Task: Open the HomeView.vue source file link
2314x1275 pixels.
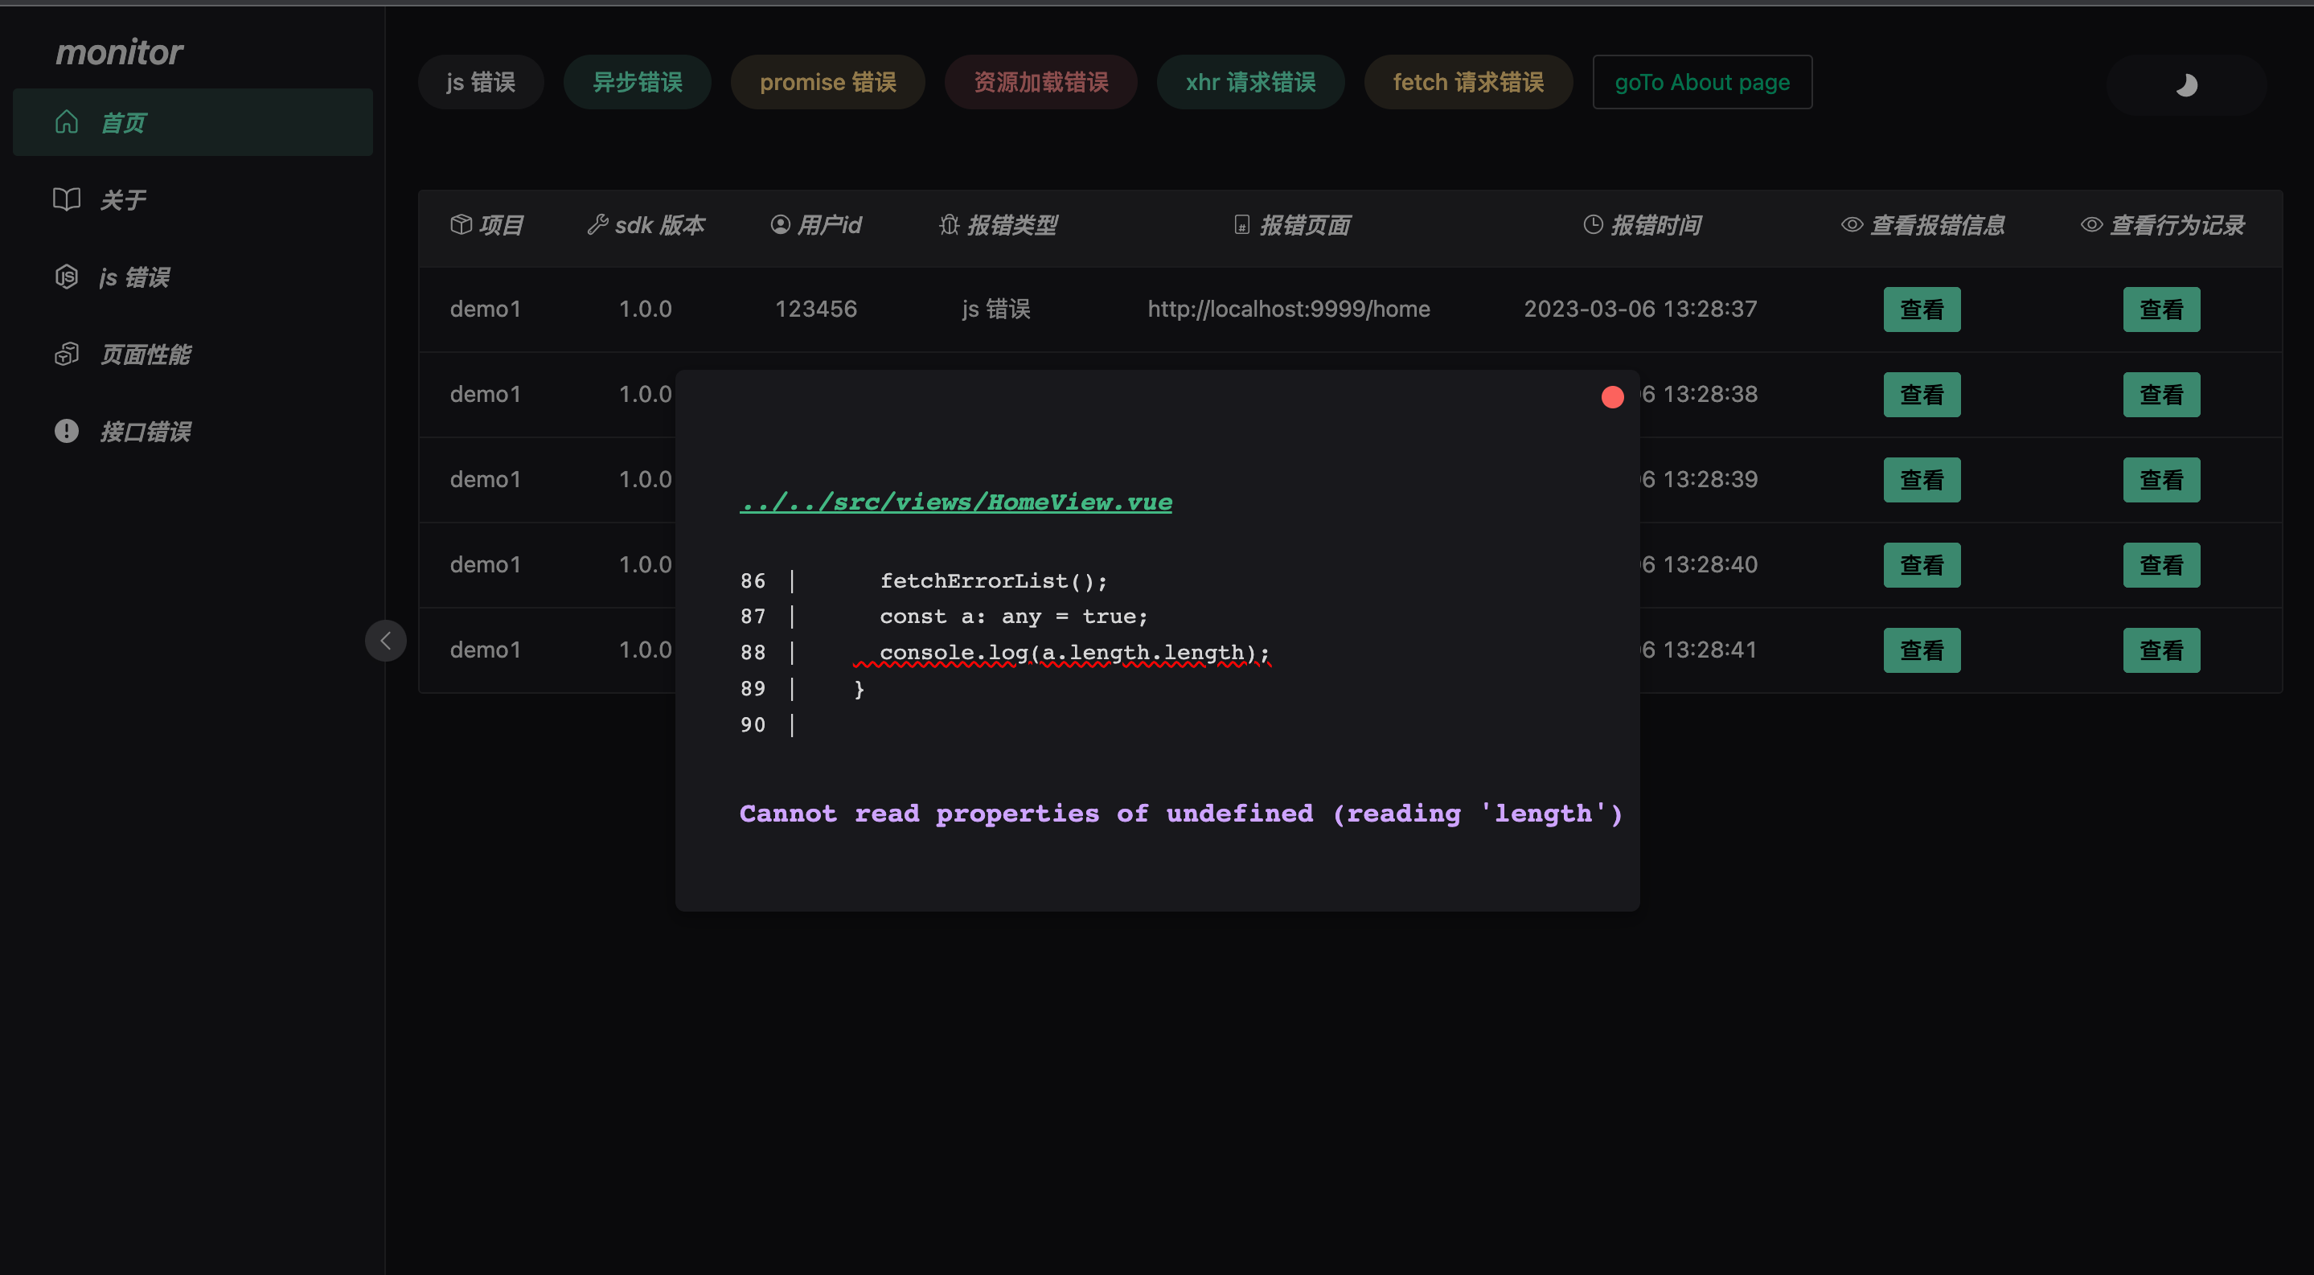Action: coord(956,502)
